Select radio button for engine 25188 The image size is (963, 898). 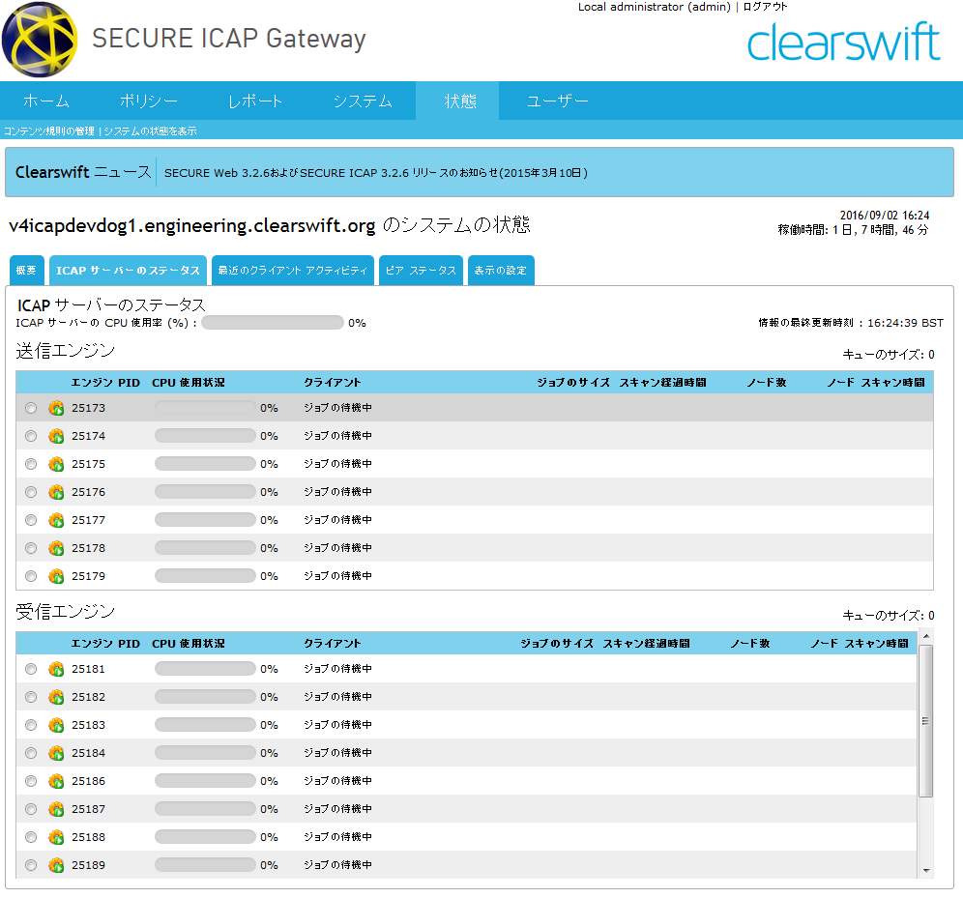pyautogui.click(x=31, y=837)
